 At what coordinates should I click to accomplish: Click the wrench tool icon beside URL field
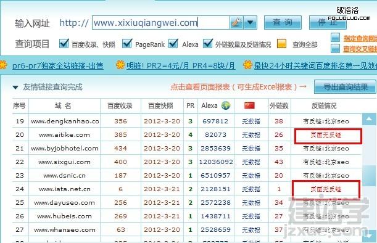[x=236, y=23]
